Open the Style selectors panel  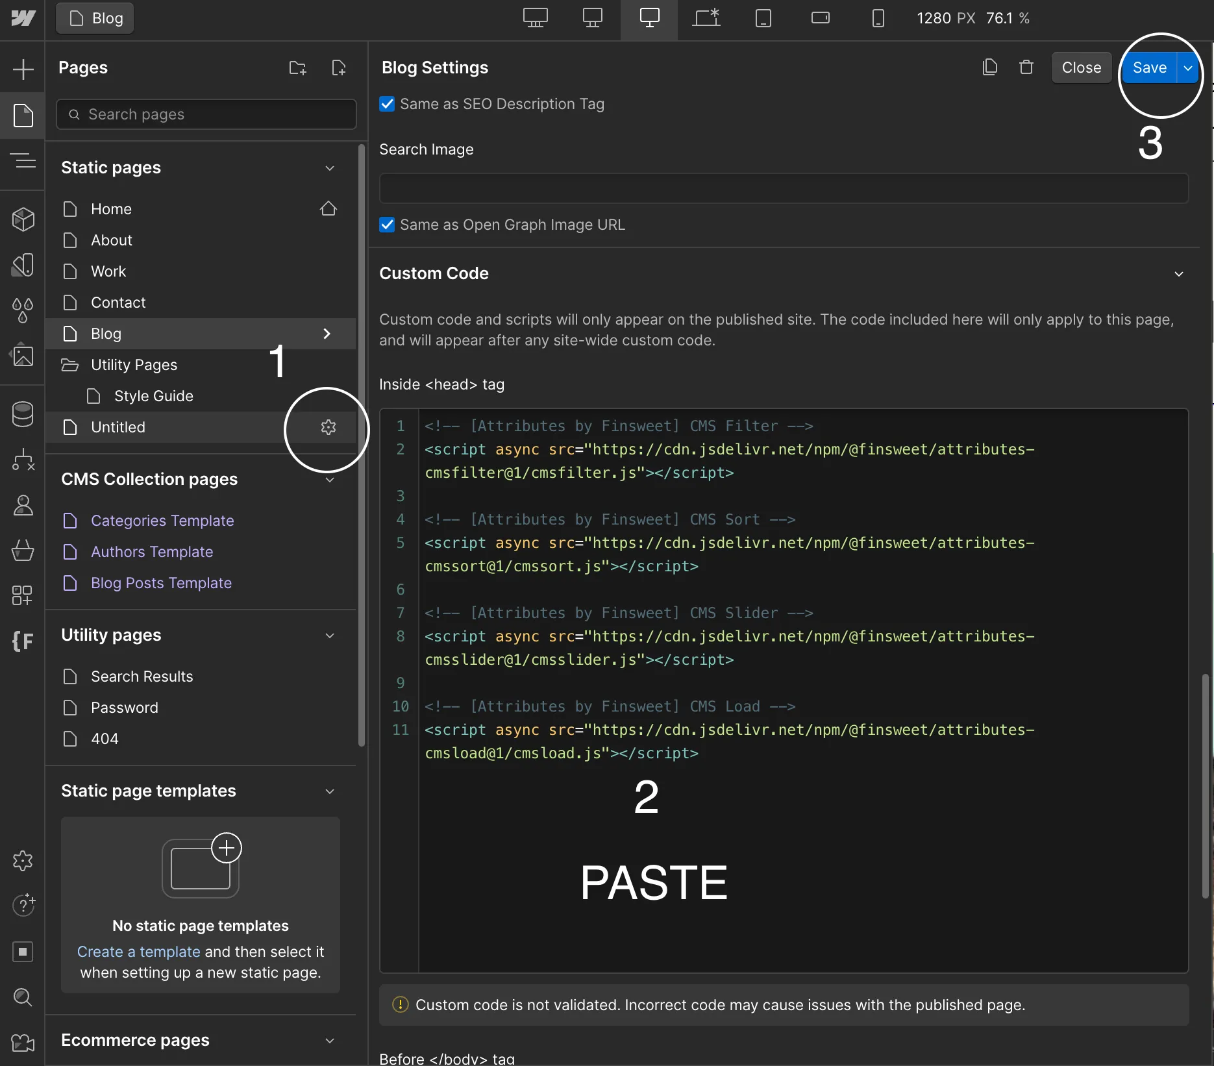click(x=23, y=265)
